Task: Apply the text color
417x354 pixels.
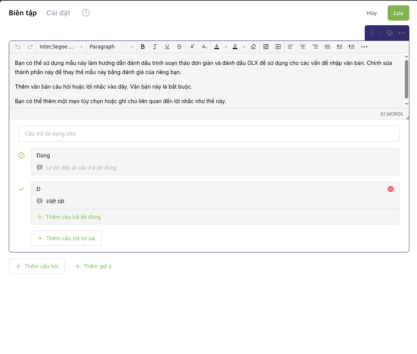Action: (217, 47)
